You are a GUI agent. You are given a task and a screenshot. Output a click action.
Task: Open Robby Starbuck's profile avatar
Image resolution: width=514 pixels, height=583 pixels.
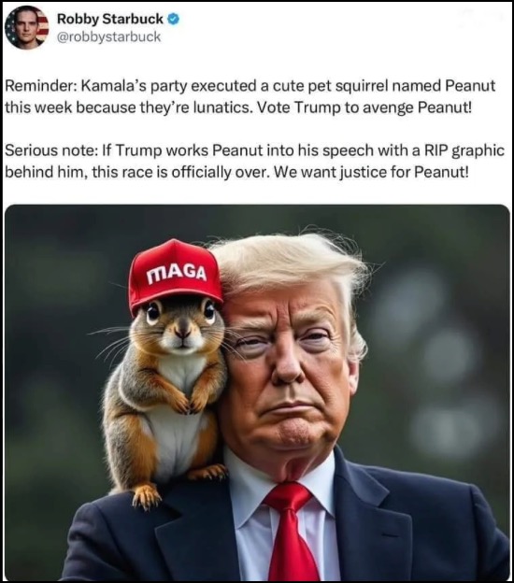coord(27,27)
